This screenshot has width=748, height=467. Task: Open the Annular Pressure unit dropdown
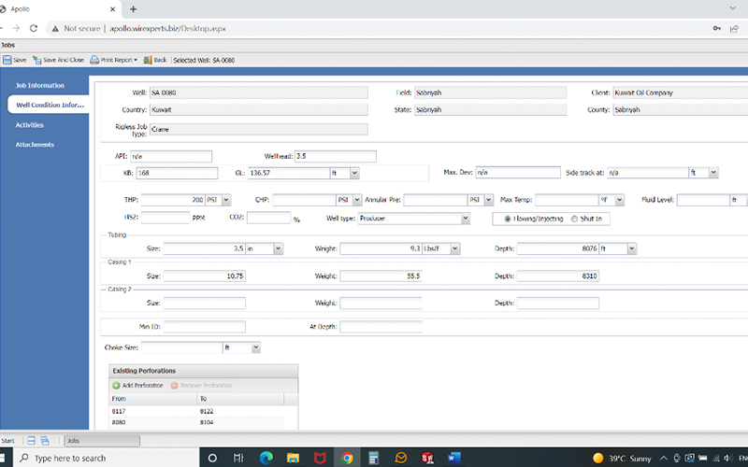(488, 200)
